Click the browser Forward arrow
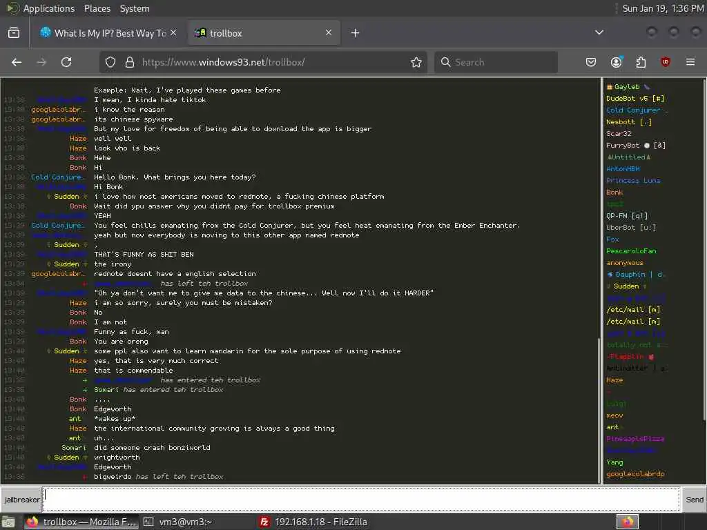707x530 pixels. [x=41, y=62]
